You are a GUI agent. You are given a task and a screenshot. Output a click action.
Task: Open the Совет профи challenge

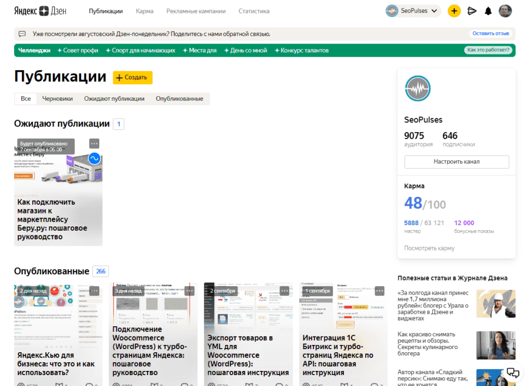78,50
